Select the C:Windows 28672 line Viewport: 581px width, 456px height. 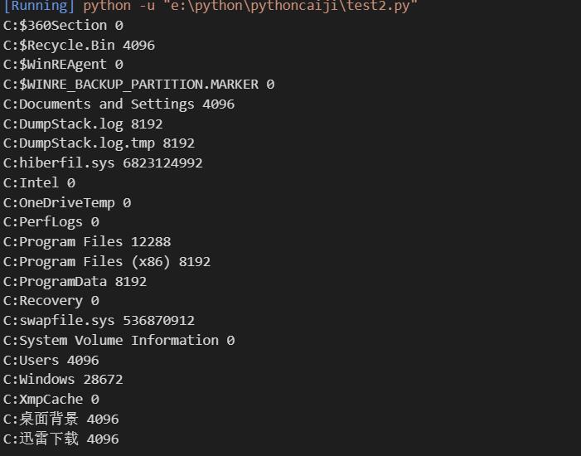point(63,380)
